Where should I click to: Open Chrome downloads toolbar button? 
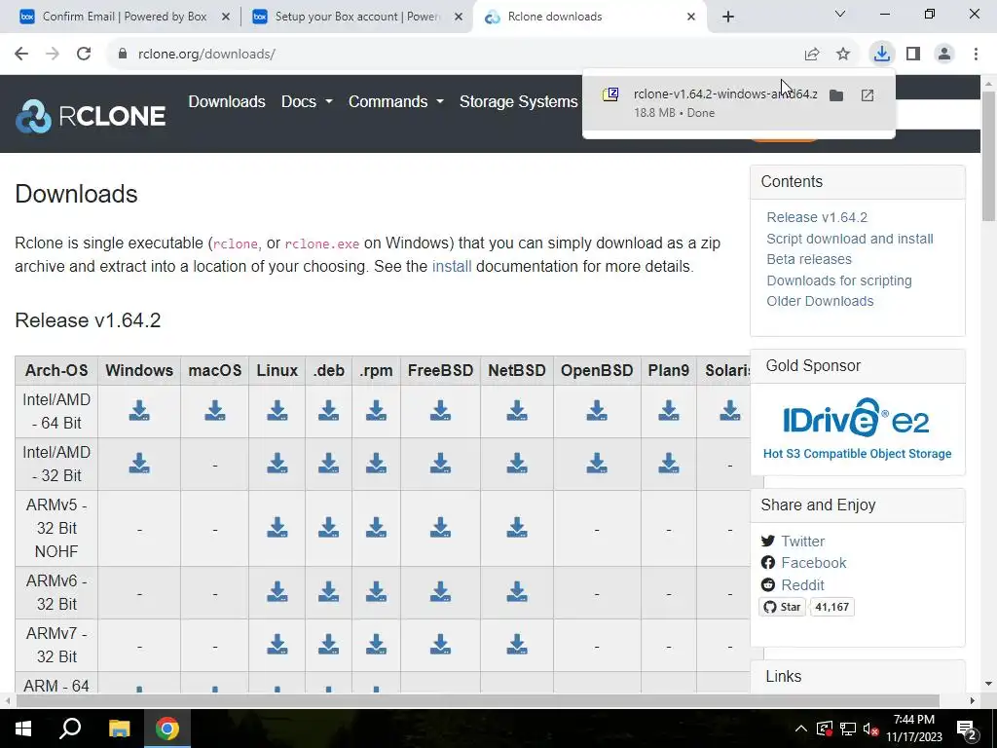click(x=882, y=54)
